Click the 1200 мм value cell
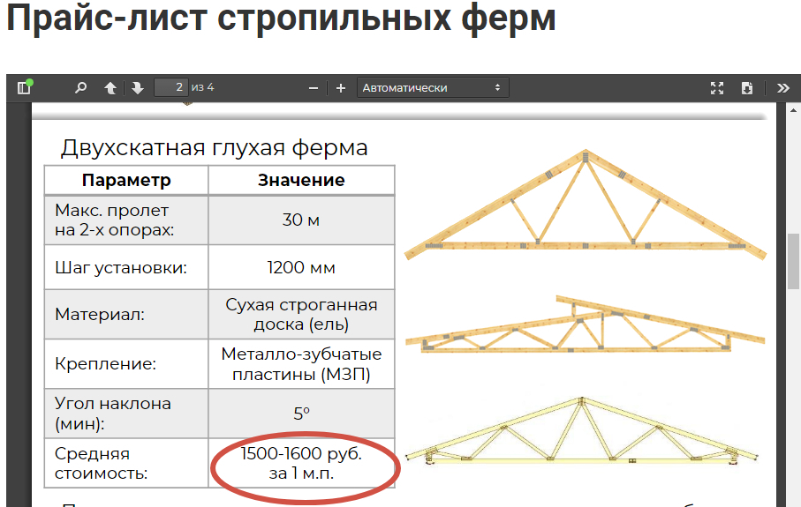The image size is (801, 507). pos(301,267)
